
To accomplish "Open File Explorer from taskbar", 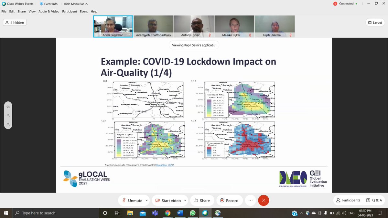I will point(130,213).
